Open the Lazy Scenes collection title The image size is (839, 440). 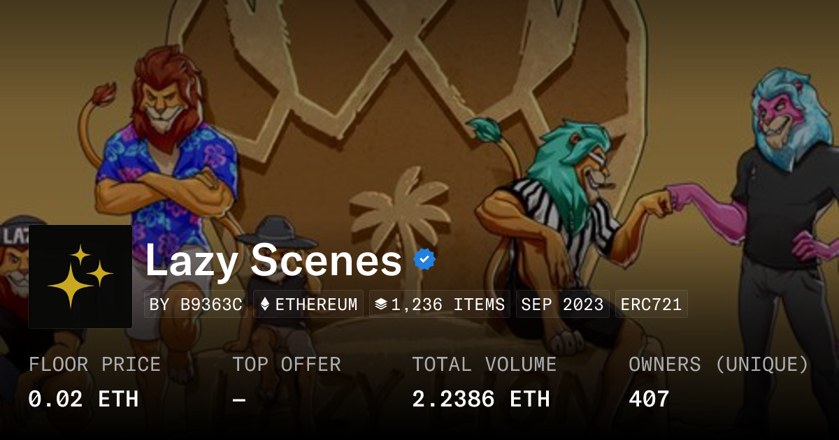pos(273,261)
